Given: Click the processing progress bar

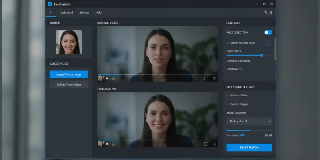Looking at the screenshot, I should pos(249,130).
